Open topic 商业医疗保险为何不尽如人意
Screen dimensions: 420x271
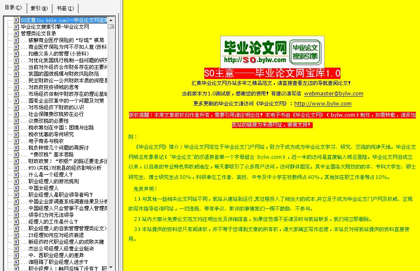[64, 47]
